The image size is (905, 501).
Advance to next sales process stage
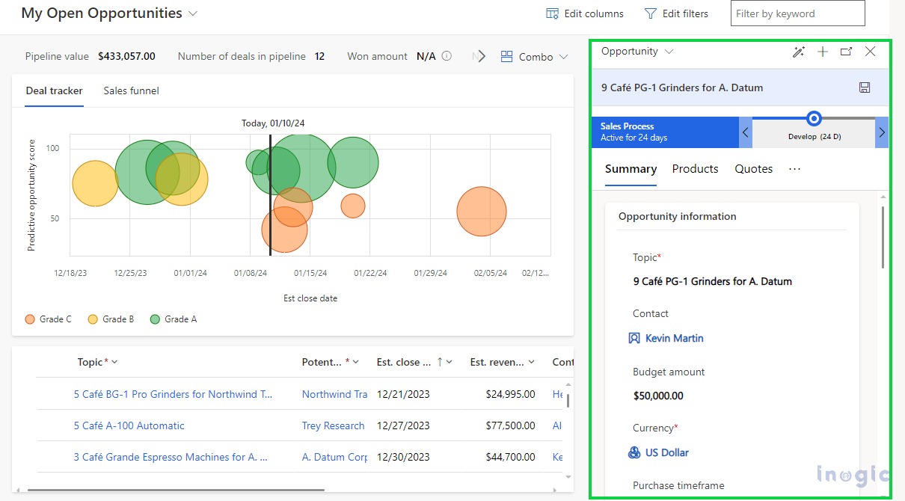[882, 132]
